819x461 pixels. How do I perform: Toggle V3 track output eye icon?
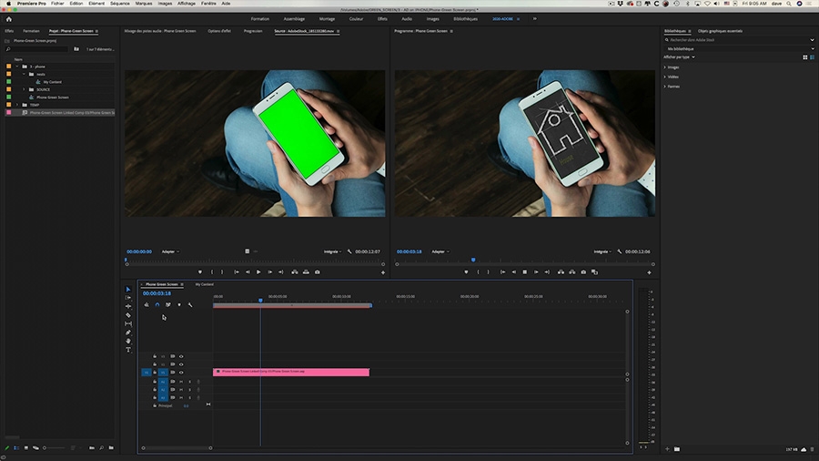click(181, 356)
